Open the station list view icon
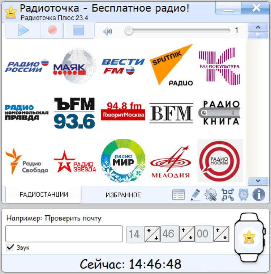The width and height of the screenshot is (271, 274). pyautogui.click(x=178, y=194)
